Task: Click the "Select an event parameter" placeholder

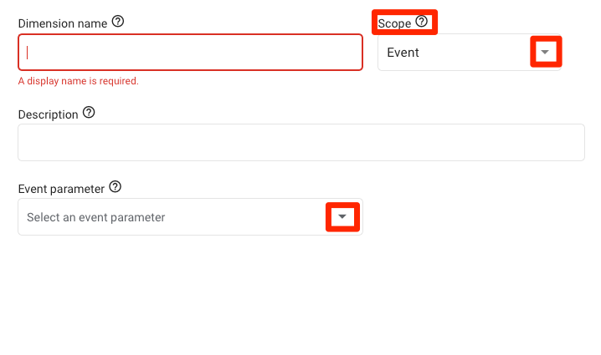Action: [96, 217]
